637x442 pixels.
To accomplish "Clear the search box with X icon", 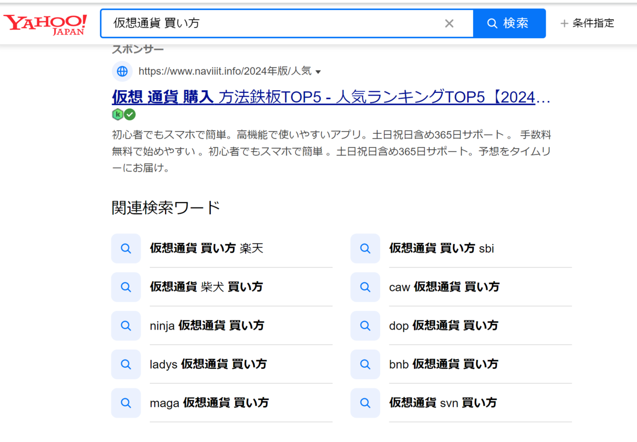I will 449,23.
